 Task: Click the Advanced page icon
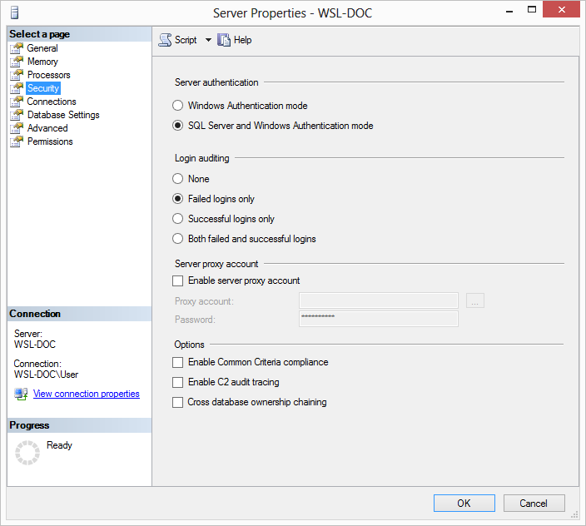point(17,128)
